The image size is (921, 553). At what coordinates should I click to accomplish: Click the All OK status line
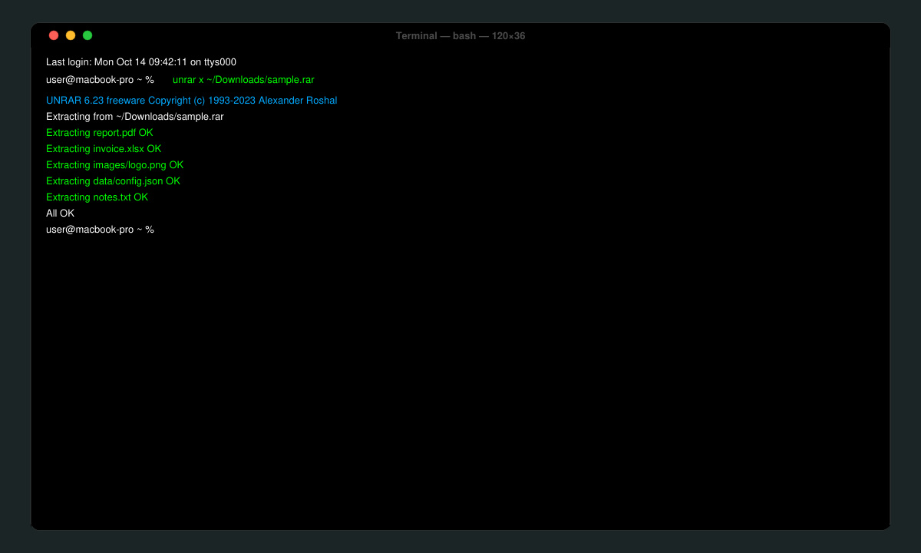61,214
